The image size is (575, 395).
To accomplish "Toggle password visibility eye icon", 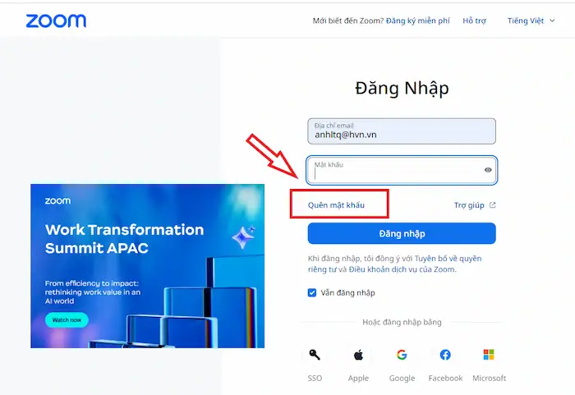I will [x=488, y=170].
